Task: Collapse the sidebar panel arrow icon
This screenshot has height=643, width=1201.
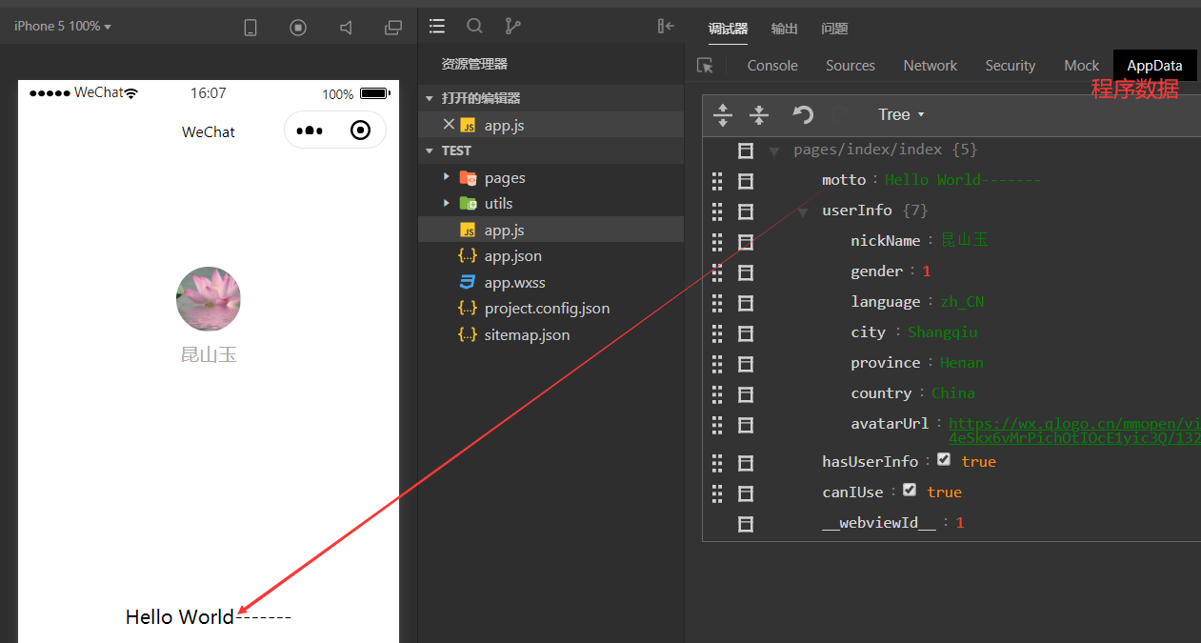Action: (666, 27)
